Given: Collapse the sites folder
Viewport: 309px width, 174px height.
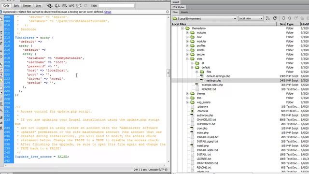Looking at the screenshot, I should coord(187,59).
